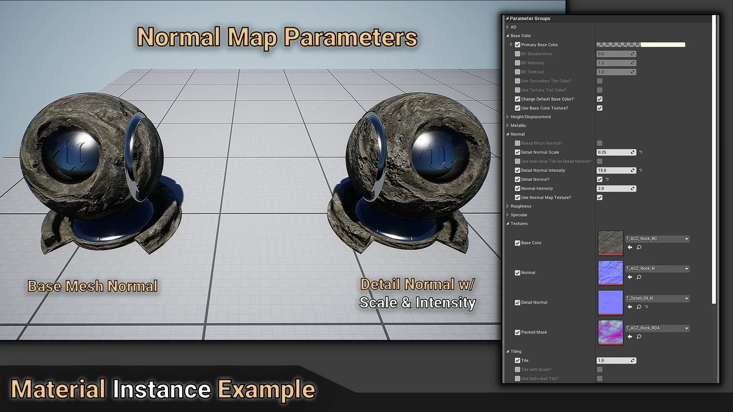Browse to T_ACZ_Rock_RDA with magnifier icon
The image size is (733, 412).
[639, 337]
